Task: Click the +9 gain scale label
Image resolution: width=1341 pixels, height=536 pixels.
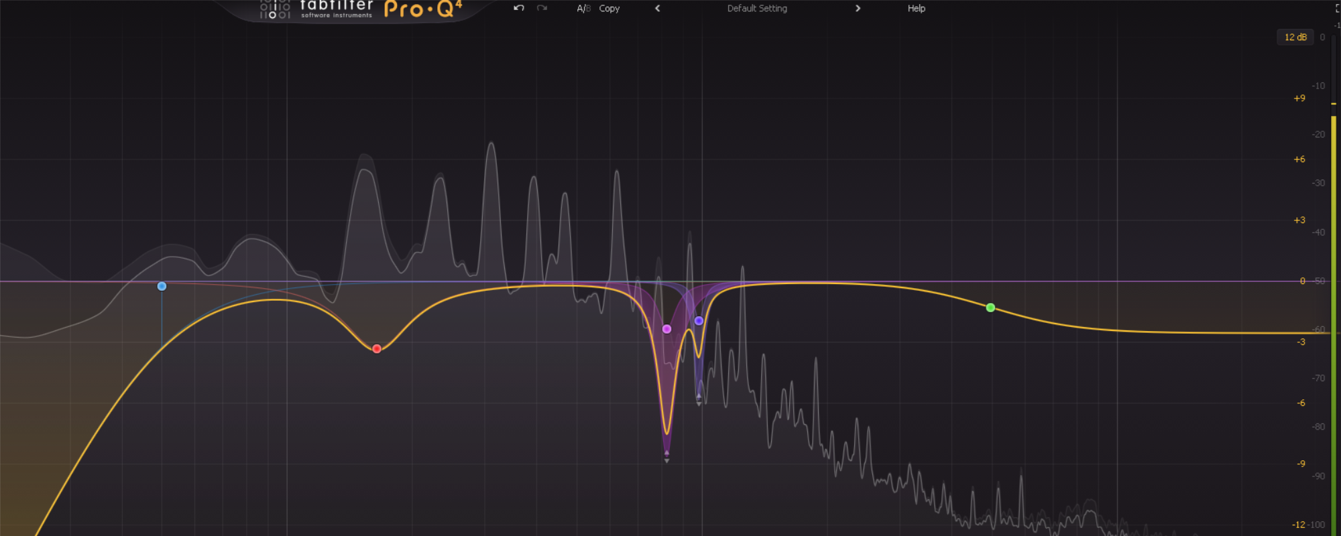Action: coord(1299,98)
